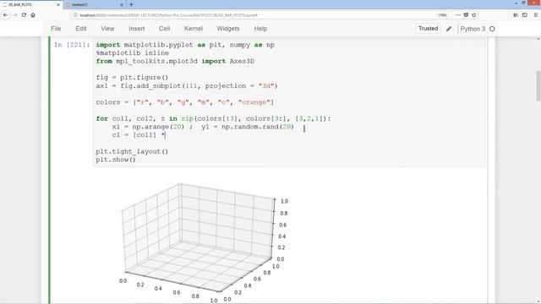Reload the page with the refresh icon

click(x=24, y=15)
